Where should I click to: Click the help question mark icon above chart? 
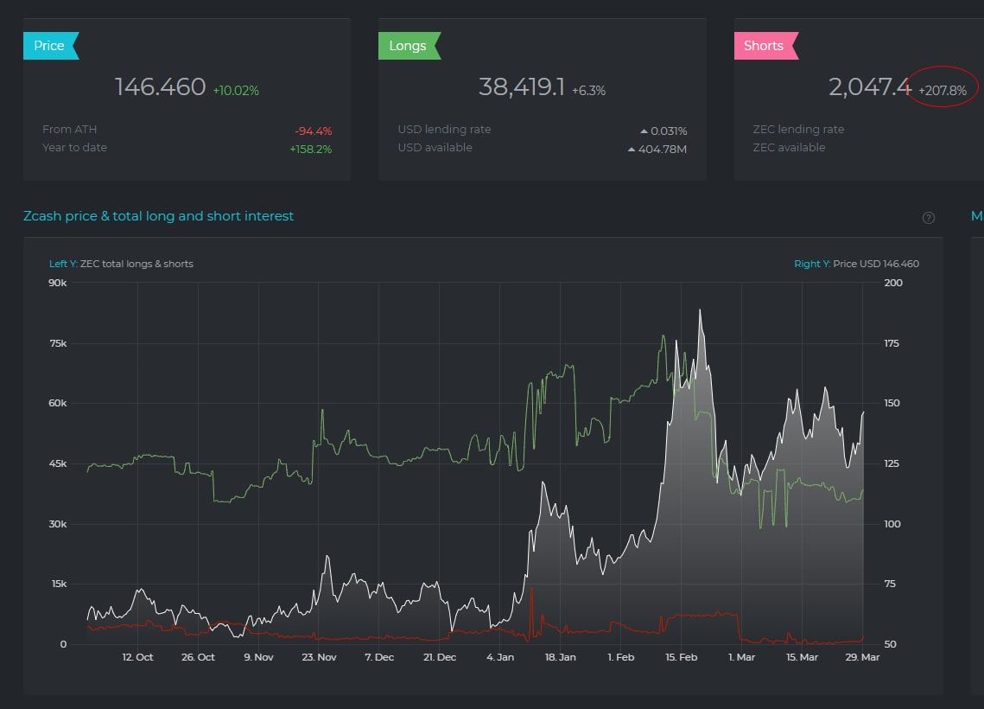point(929,218)
